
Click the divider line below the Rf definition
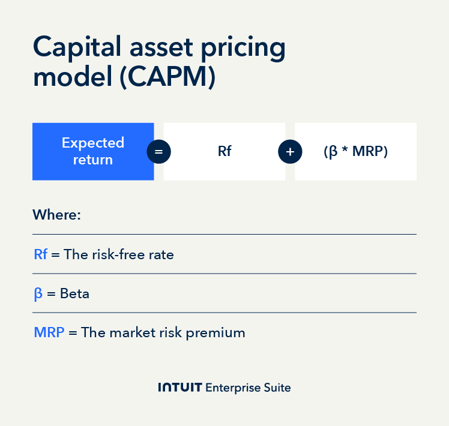click(x=224, y=274)
